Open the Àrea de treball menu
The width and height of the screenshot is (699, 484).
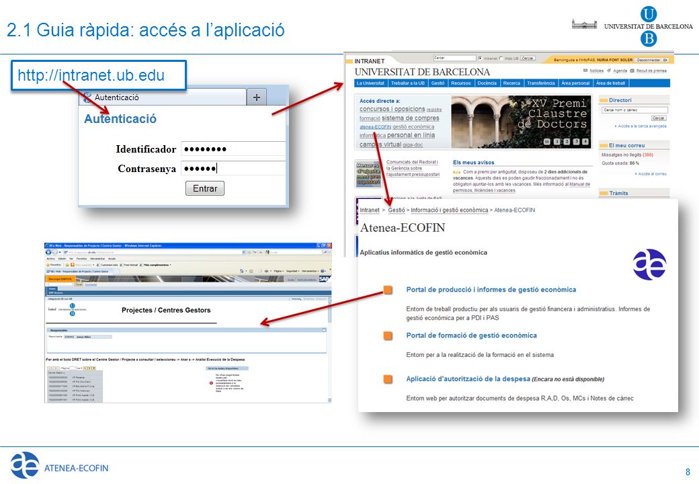tap(610, 83)
